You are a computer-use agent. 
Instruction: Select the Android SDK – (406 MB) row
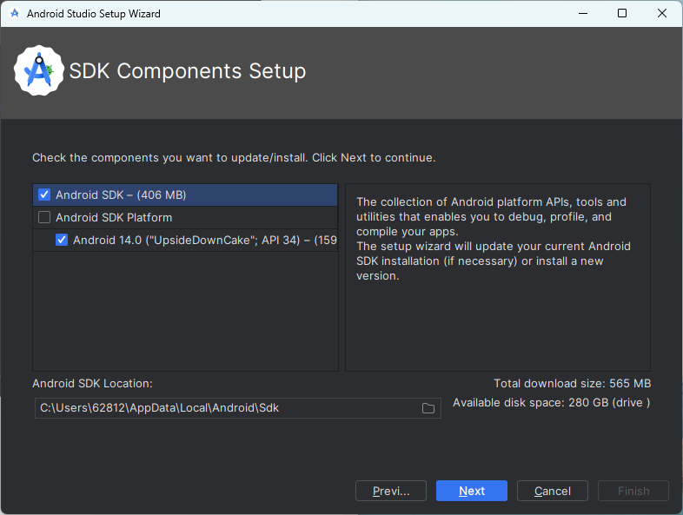click(185, 195)
